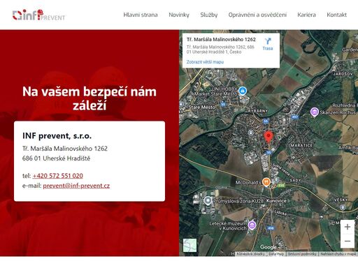
Task: Zoom in the map with plus button
Action: [x=348, y=227]
